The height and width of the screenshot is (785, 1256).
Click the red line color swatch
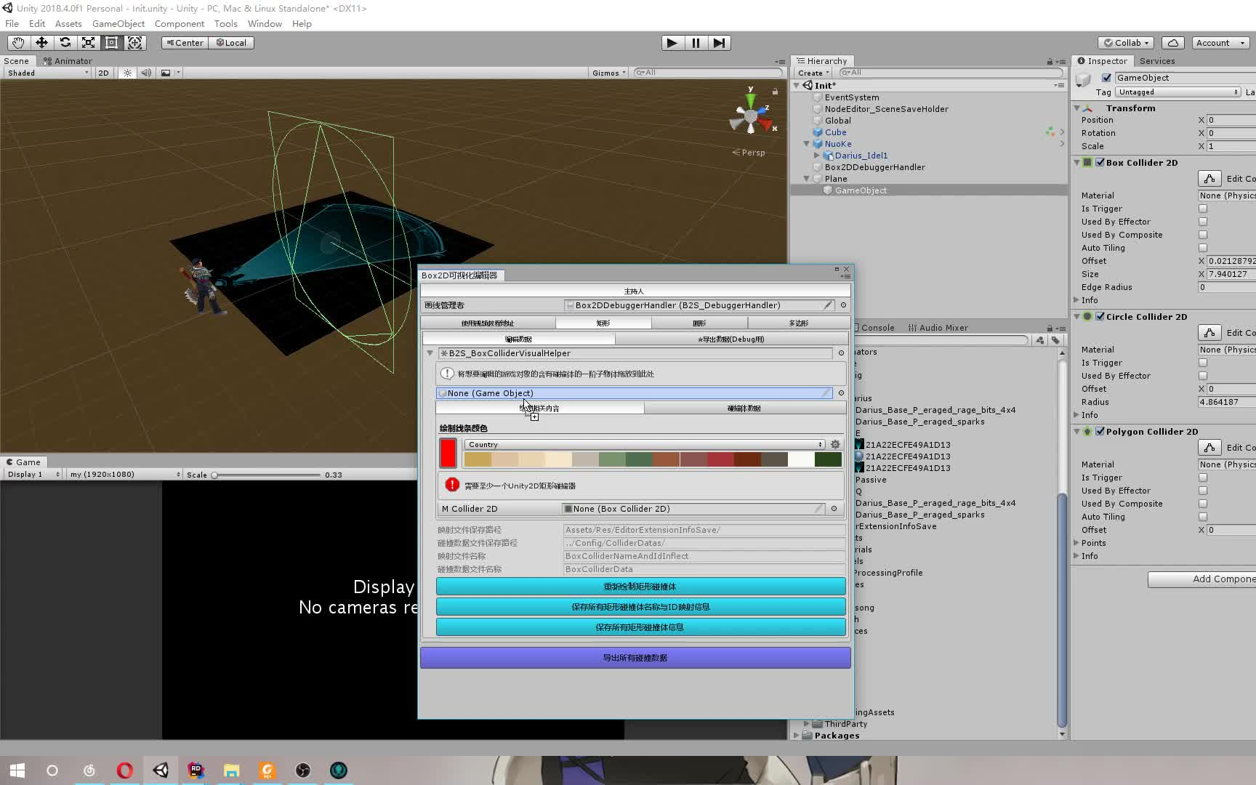click(x=448, y=452)
